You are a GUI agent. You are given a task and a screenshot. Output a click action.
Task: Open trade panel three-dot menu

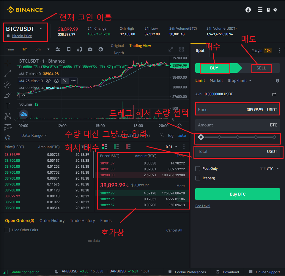[x=279, y=50]
